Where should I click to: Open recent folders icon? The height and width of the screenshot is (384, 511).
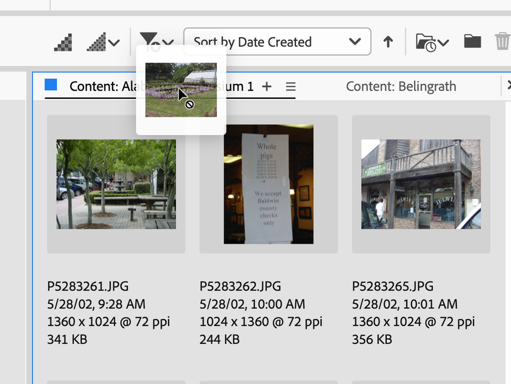[x=426, y=42]
